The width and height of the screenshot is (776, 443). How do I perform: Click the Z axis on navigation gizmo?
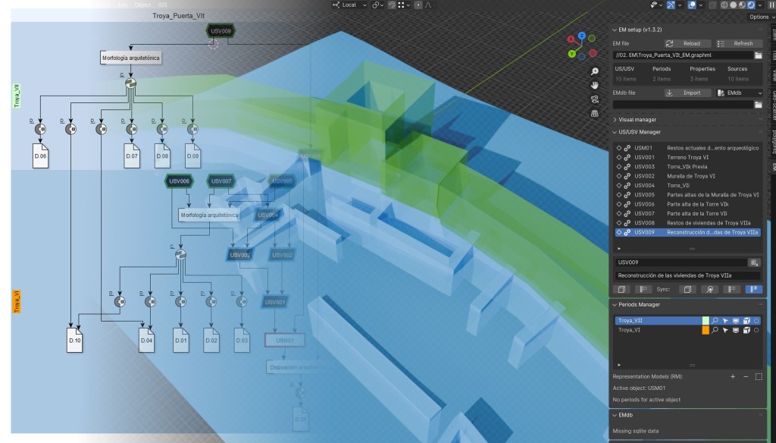point(581,36)
